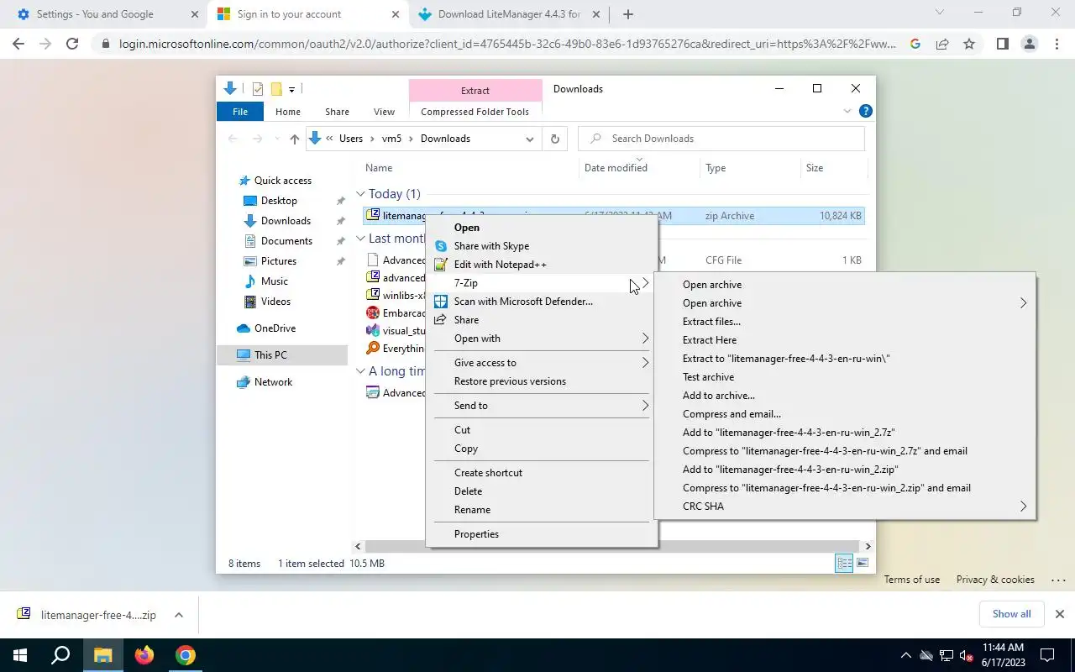The height and width of the screenshot is (672, 1075).
Task: Open Documents in navigation pane
Action: [286, 241]
